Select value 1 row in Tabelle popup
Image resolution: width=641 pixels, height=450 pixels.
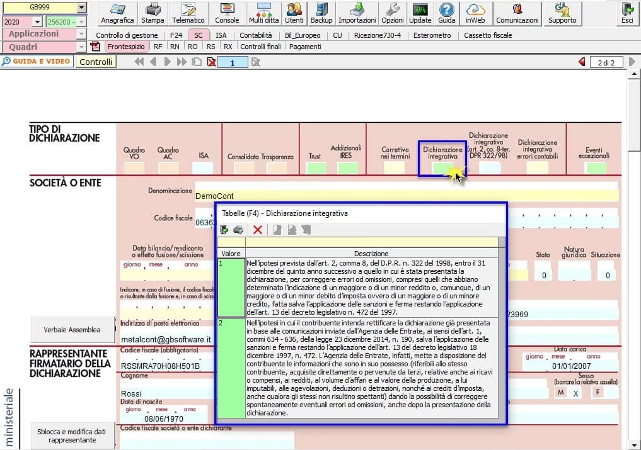358,288
